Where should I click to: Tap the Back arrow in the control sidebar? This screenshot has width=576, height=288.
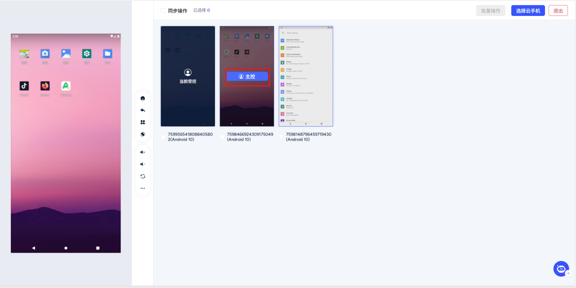[143, 110]
